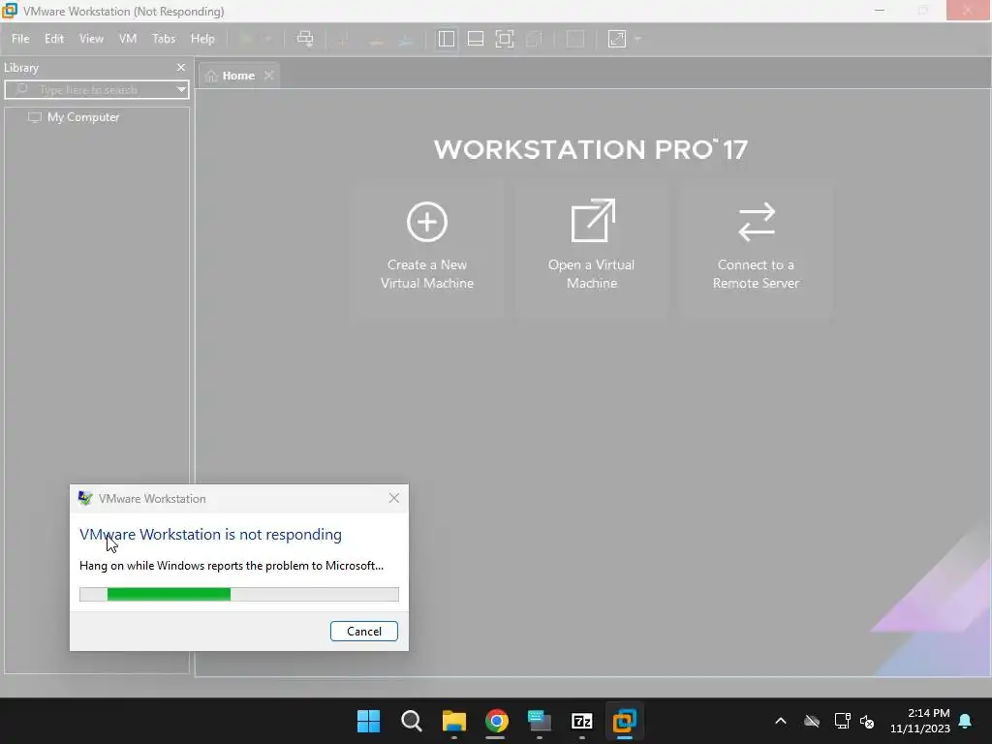
Task: Open the Help menu
Action: (202, 39)
